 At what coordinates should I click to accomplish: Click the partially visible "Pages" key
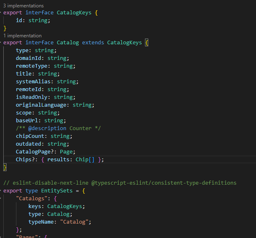(x=27, y=236)
